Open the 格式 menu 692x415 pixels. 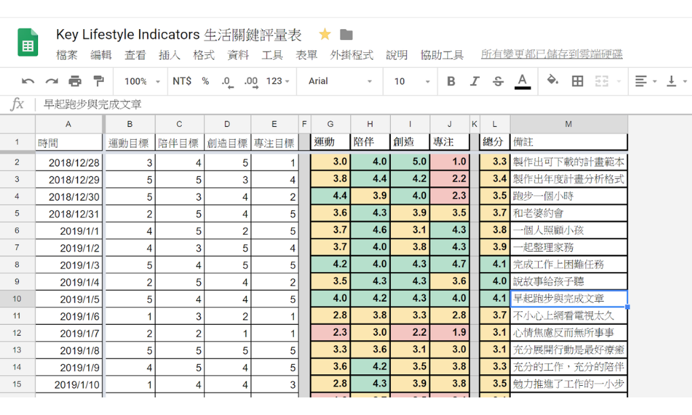click(x=204, y=55)
